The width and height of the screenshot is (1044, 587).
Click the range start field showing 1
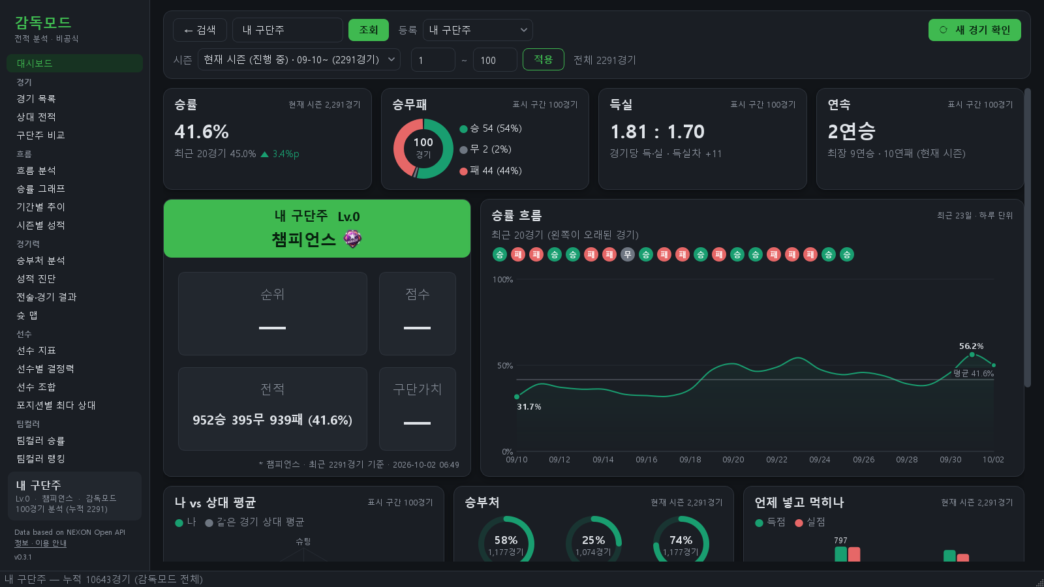pos(433,60)
